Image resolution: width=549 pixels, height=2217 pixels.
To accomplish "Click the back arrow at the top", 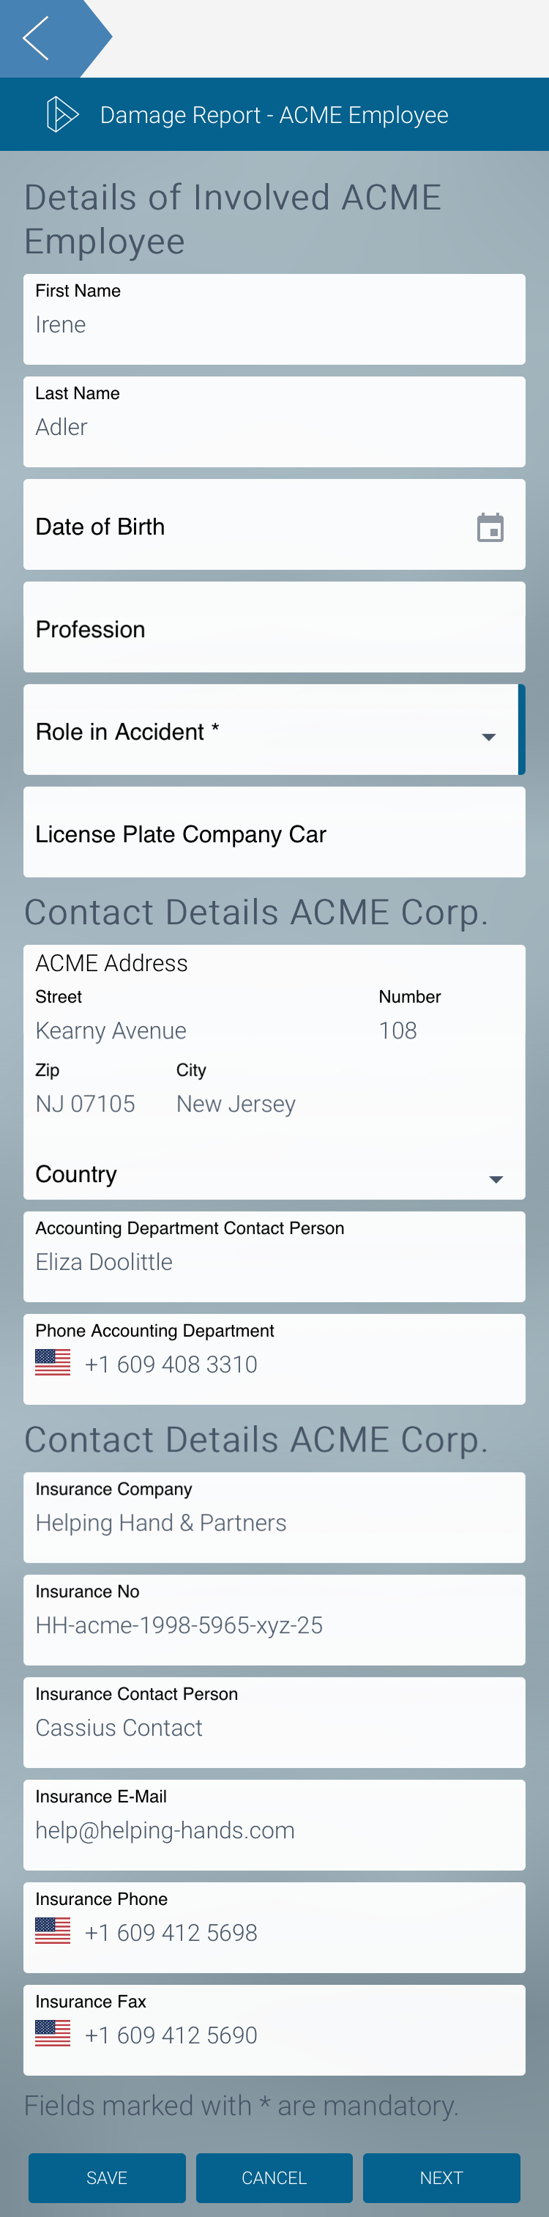I will point(38,38).
